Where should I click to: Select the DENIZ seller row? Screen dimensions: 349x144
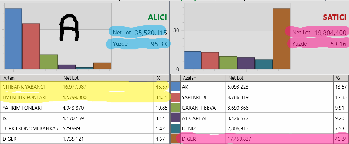coord(260,128)
